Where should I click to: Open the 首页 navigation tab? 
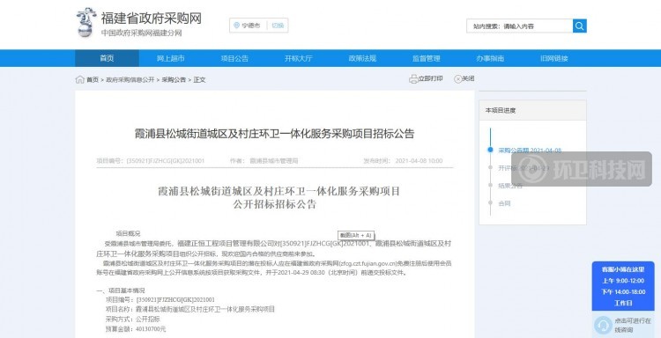[107, 58]
